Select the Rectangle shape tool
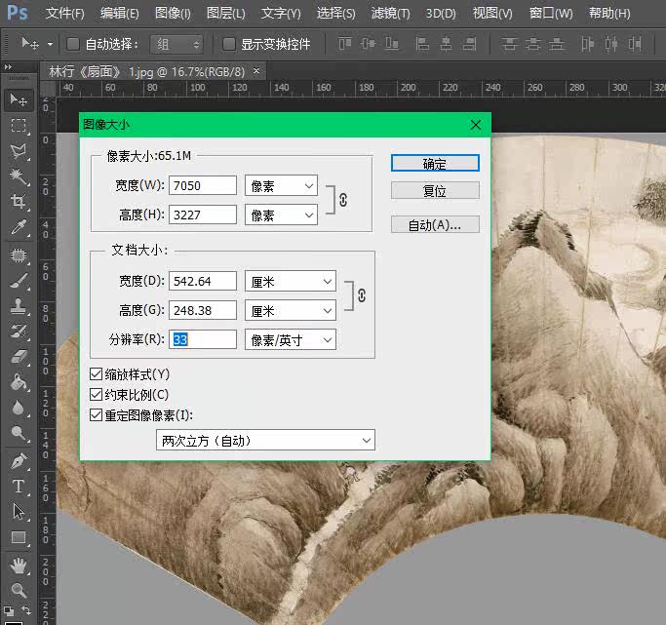This screenshot has width=666, height=625. [x=19, y=537]
